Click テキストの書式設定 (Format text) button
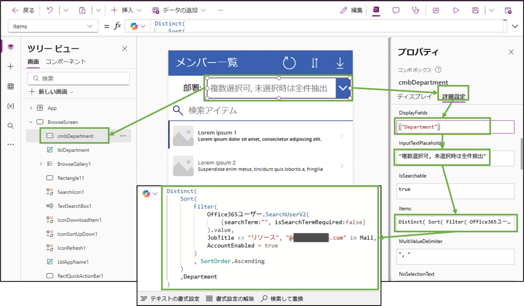The height and width of the screenshot is (306, 524). pyautogui.click(x=170, y=299)
